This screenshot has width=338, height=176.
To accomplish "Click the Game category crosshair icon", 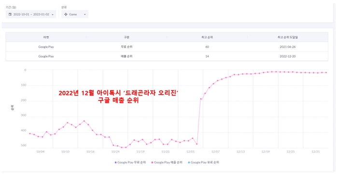I will pos(66,14).
